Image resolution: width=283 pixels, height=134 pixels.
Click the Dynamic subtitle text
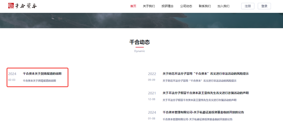point(139,51)
